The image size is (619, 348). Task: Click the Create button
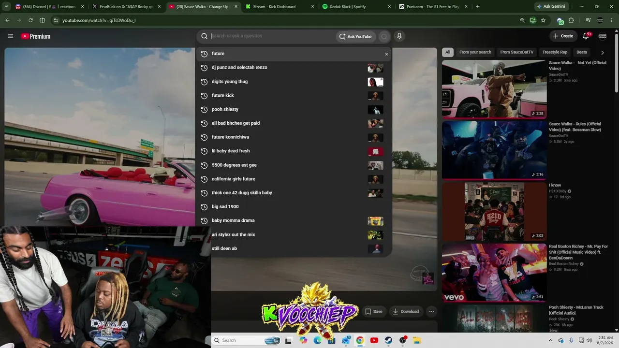click(563, 36)
